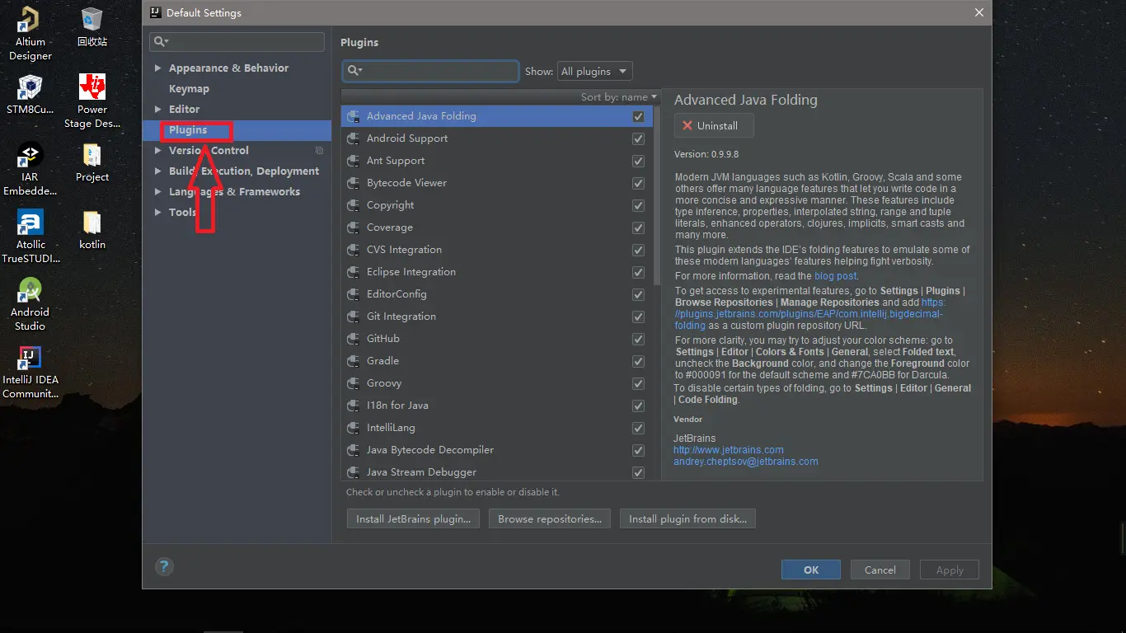Toggle Git Integration checkbox

pyautogui.click(x=638, y=316)
